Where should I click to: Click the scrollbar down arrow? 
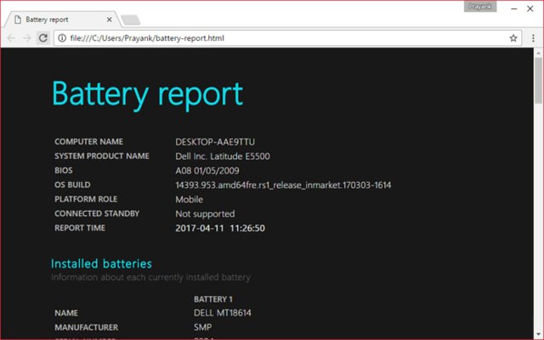click(x=537, y=333)
